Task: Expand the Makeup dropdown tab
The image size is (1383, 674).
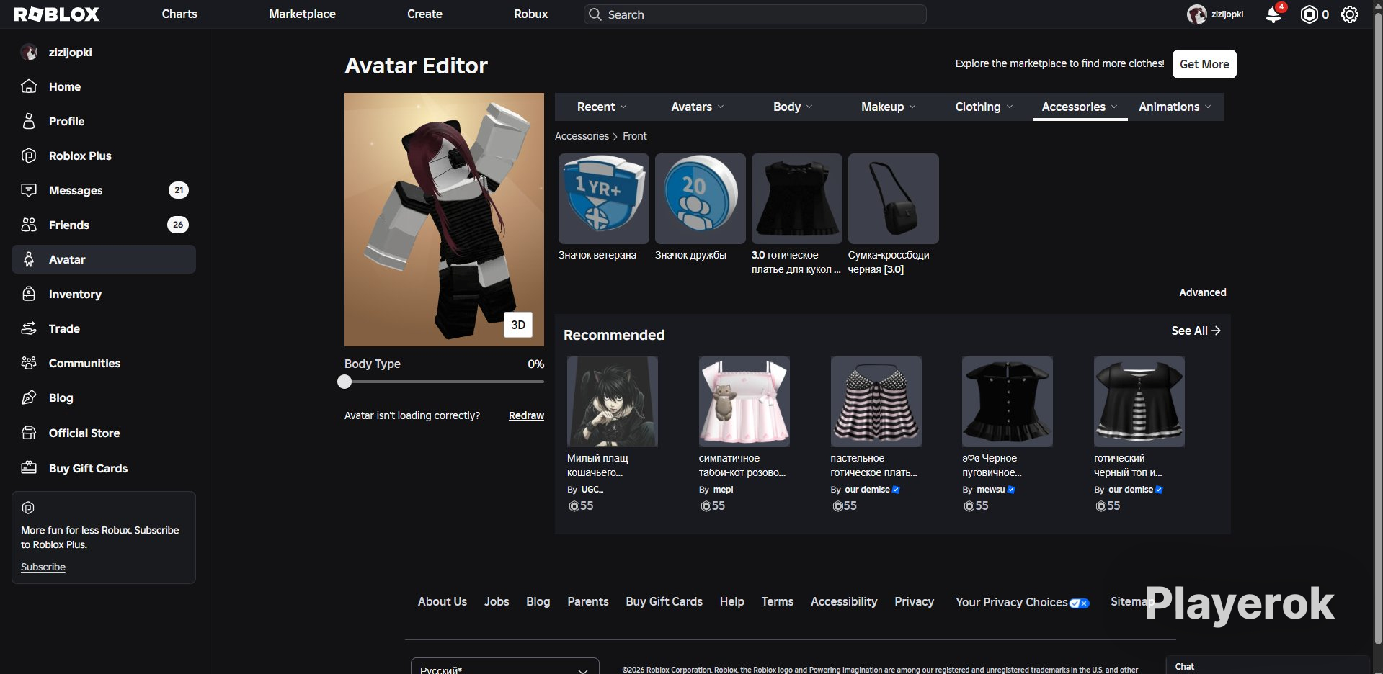Action: [889, 107]
